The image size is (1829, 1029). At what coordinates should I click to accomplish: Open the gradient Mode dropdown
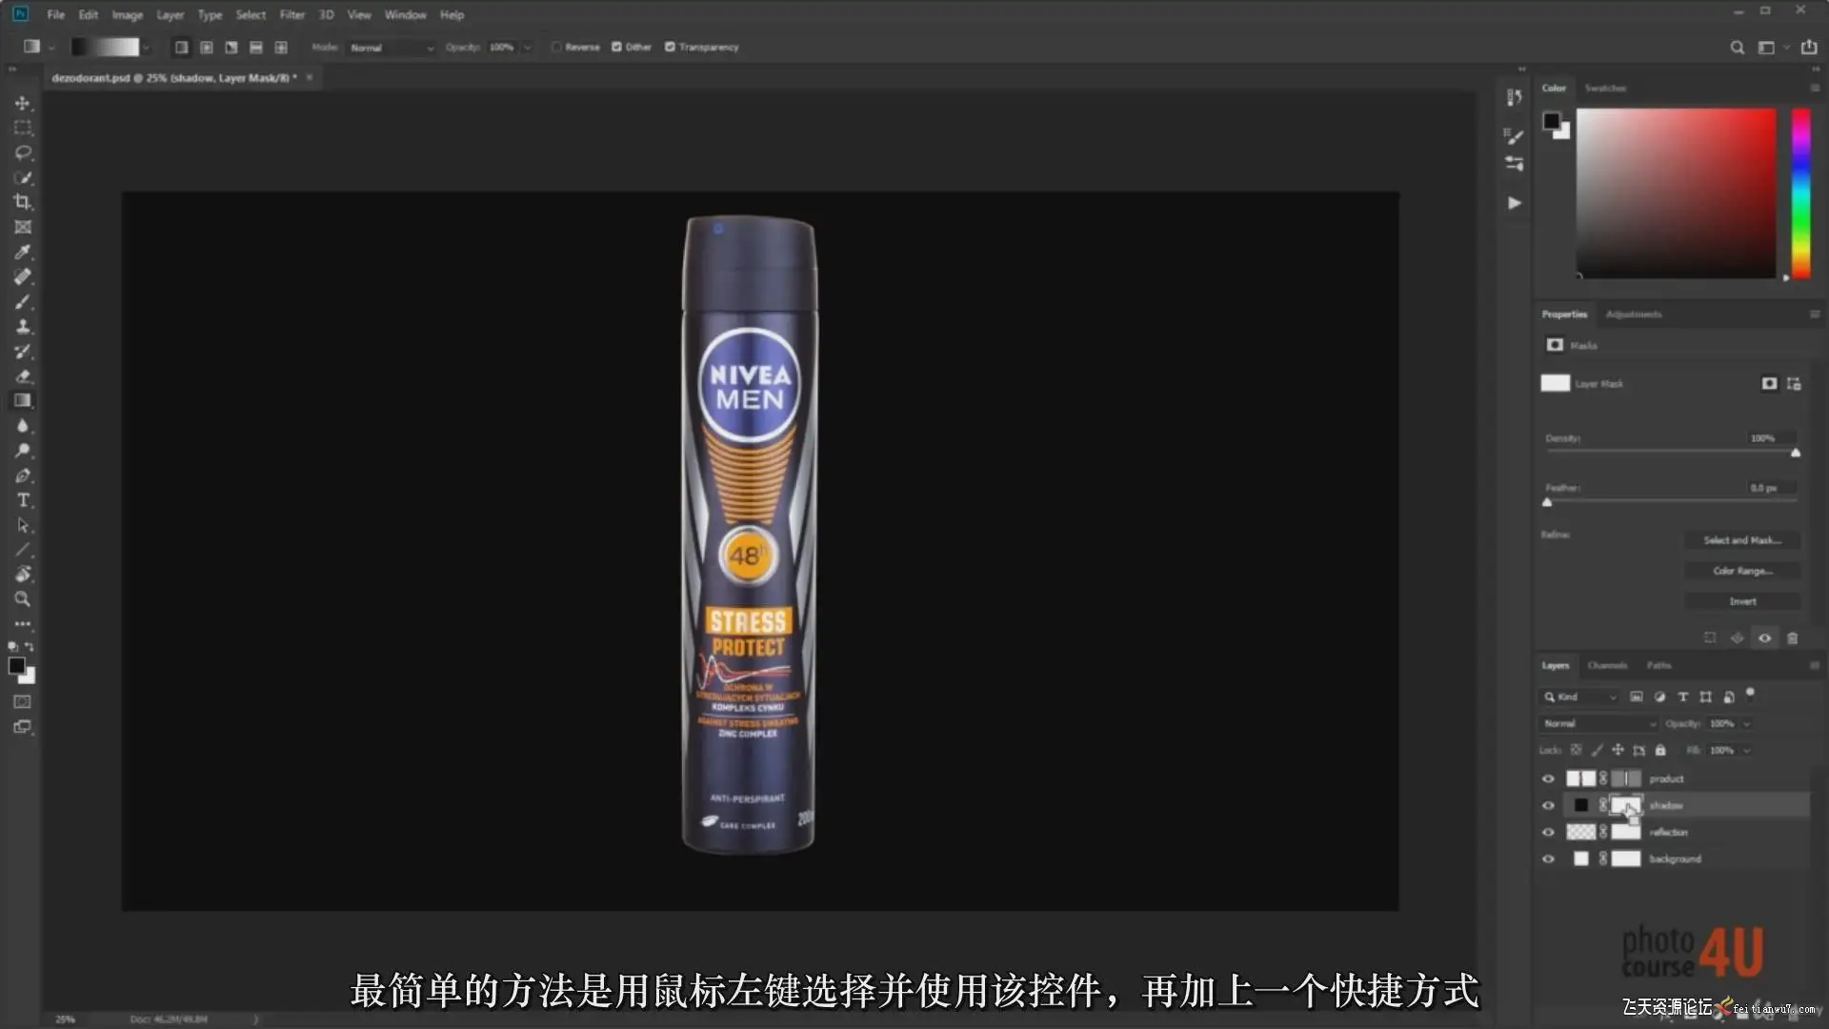pos(392,48)
